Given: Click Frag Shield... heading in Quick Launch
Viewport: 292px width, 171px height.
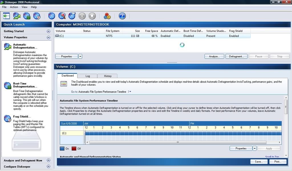Looking at the screenshot, I should pyautogui.click(x=22, y=117).
